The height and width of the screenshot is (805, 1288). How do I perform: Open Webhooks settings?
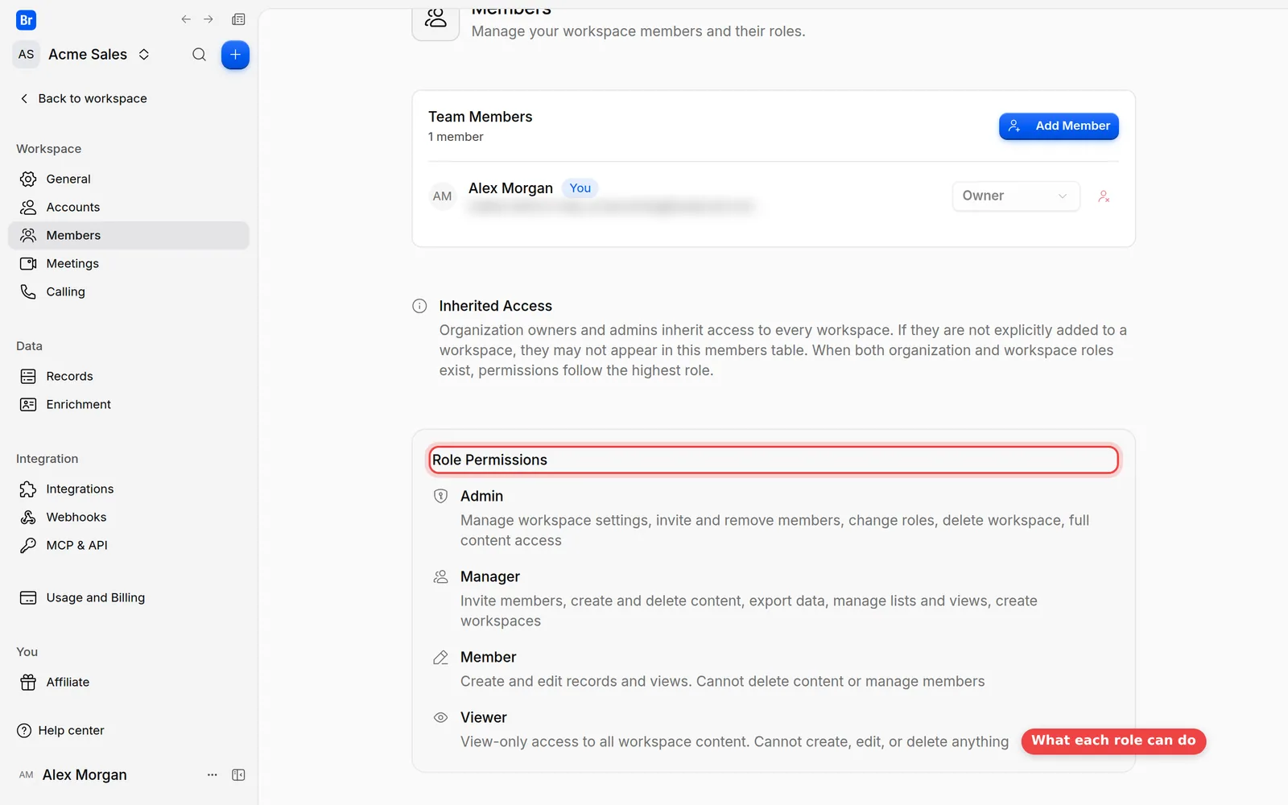(129, 517)
